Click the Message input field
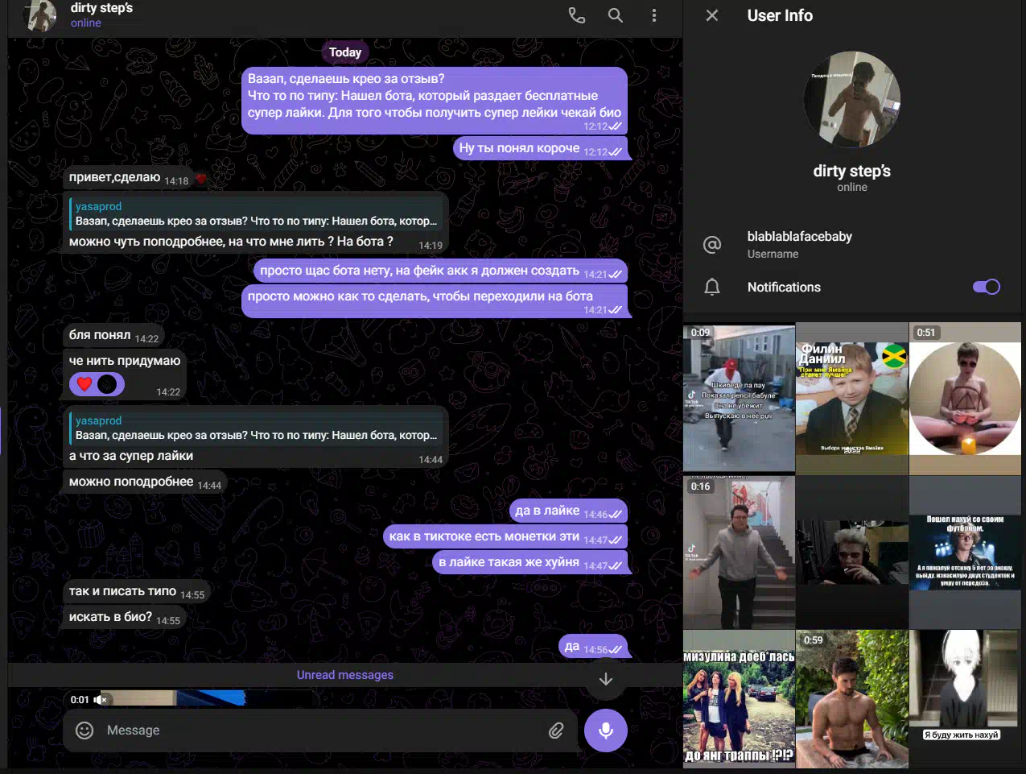Image resolution: width=1026 pixels, height=774 pixels. [x=322, y=731]
